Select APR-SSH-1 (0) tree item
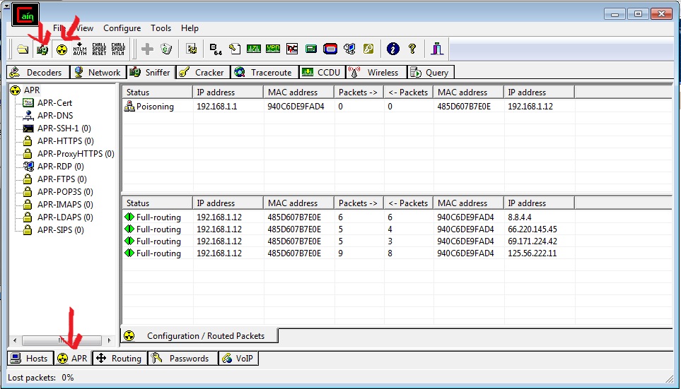This screenshot has height=389, width=681. pyautogui.click(x=64, y=128)
